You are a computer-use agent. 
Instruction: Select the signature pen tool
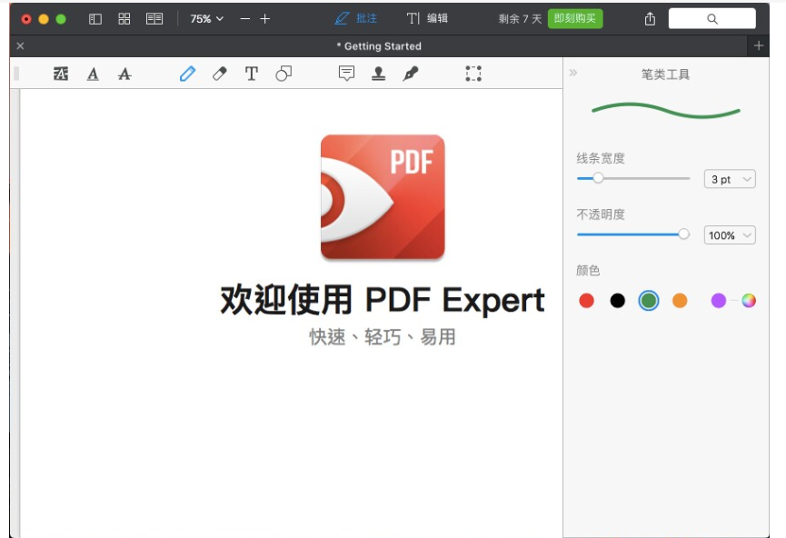click(x=411, y=74)
